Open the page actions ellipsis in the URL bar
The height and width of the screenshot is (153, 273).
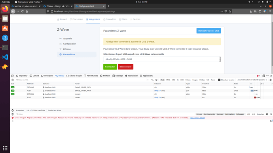(x=222, y=11)
